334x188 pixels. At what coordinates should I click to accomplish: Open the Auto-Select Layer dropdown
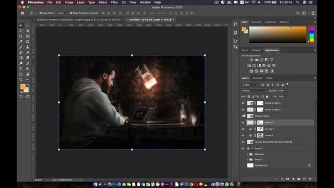point(63,13)
